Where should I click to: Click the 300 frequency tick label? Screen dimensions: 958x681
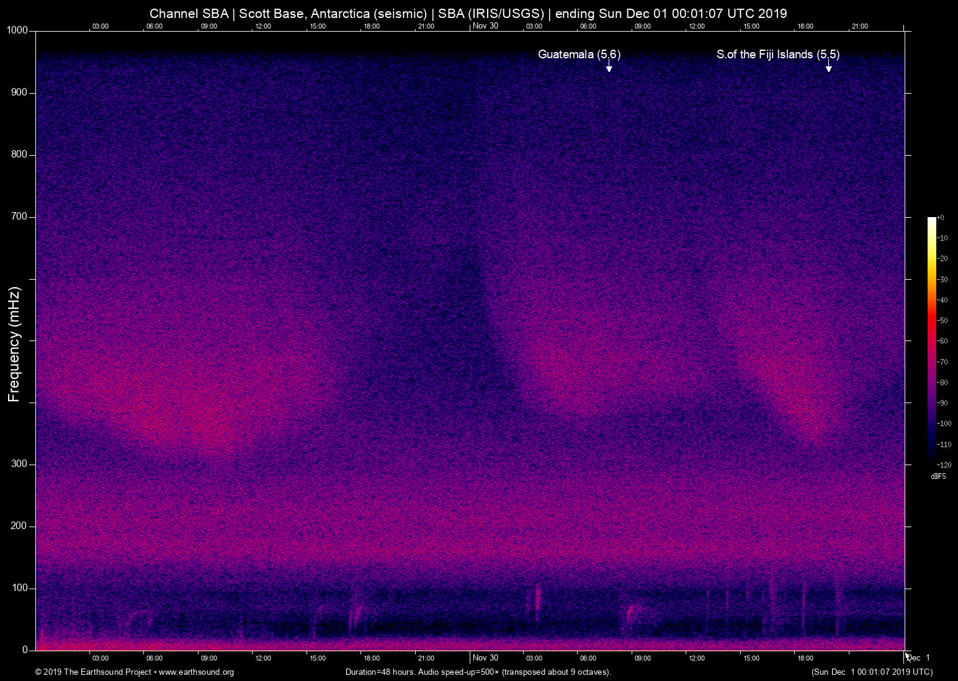19,464
